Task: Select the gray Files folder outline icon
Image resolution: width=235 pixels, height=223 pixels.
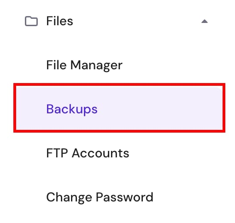Action: [31, 21]
